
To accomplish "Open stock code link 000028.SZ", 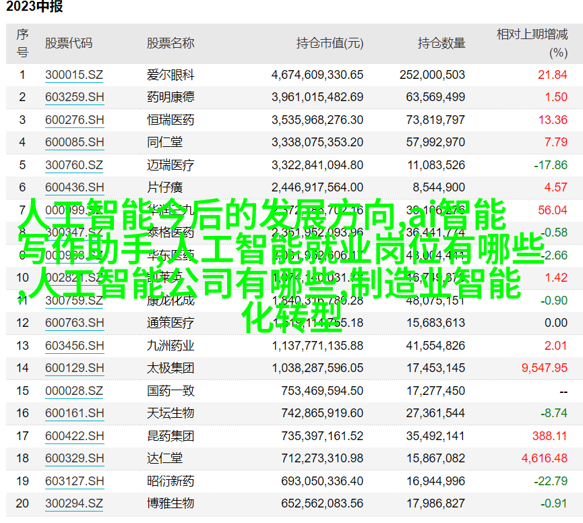I will [74, 391].
